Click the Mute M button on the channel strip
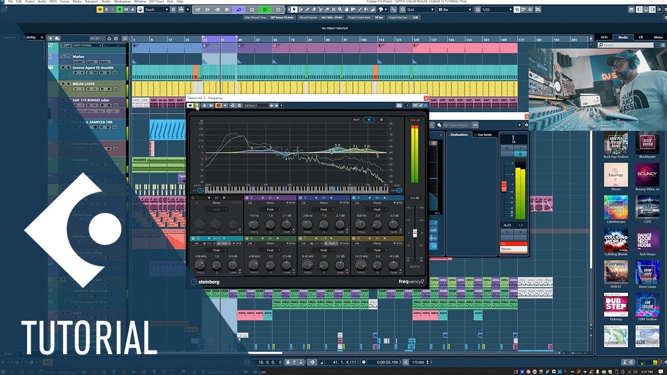The height and width of the screenshot is (375, 667). (x=507, y=148)
